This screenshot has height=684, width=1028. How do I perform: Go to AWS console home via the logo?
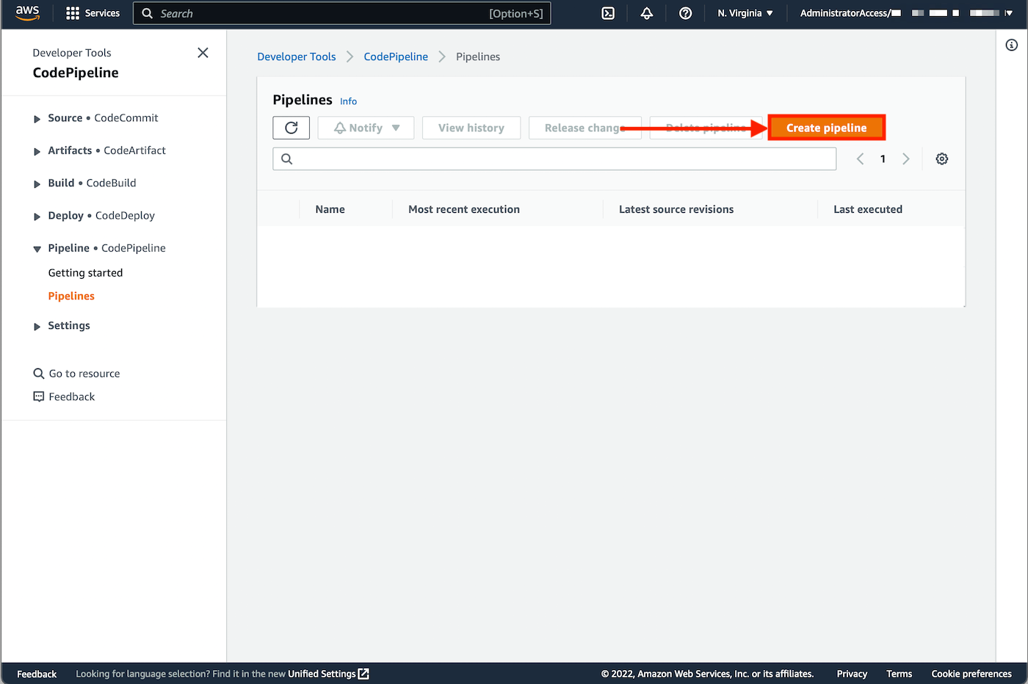[27, 12]
